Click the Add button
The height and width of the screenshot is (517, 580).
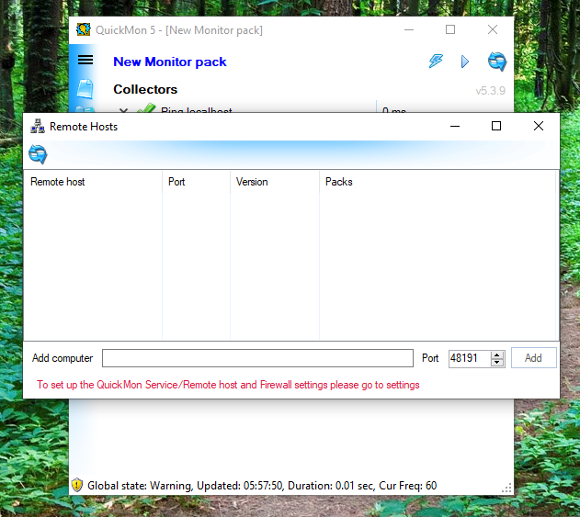[533, 358]
